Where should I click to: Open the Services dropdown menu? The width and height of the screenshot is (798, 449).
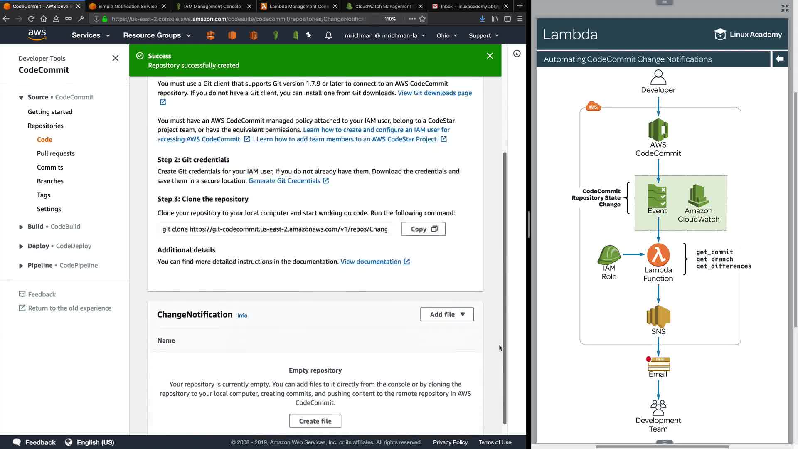[x=91, y=35]
